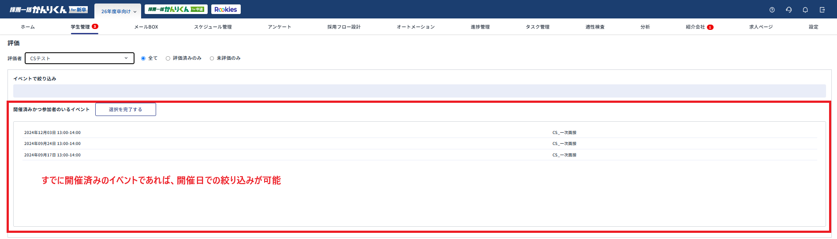Screen dimensions: 837x239
Task: Click the red badge on 学生管理
Action: pos(95,26)
